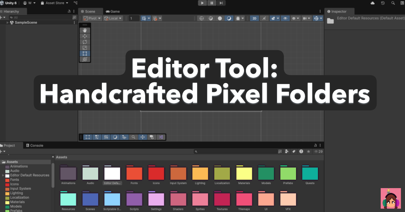Open the undo history icon
Viewport: 405px width, 212px height.
pyautogui.click(x=383, y=3)
